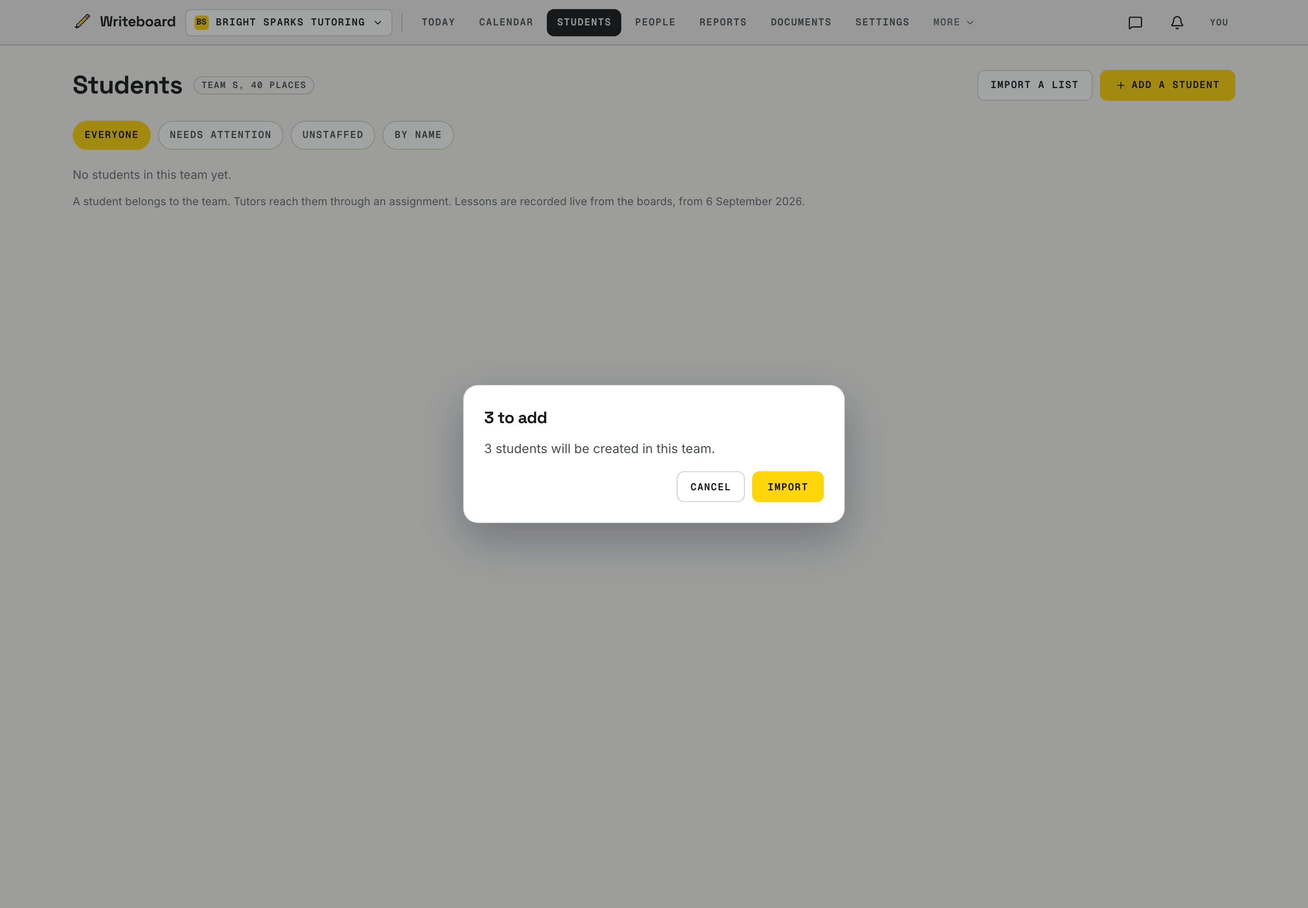Click the Import a List button

tap(1034, 85)
